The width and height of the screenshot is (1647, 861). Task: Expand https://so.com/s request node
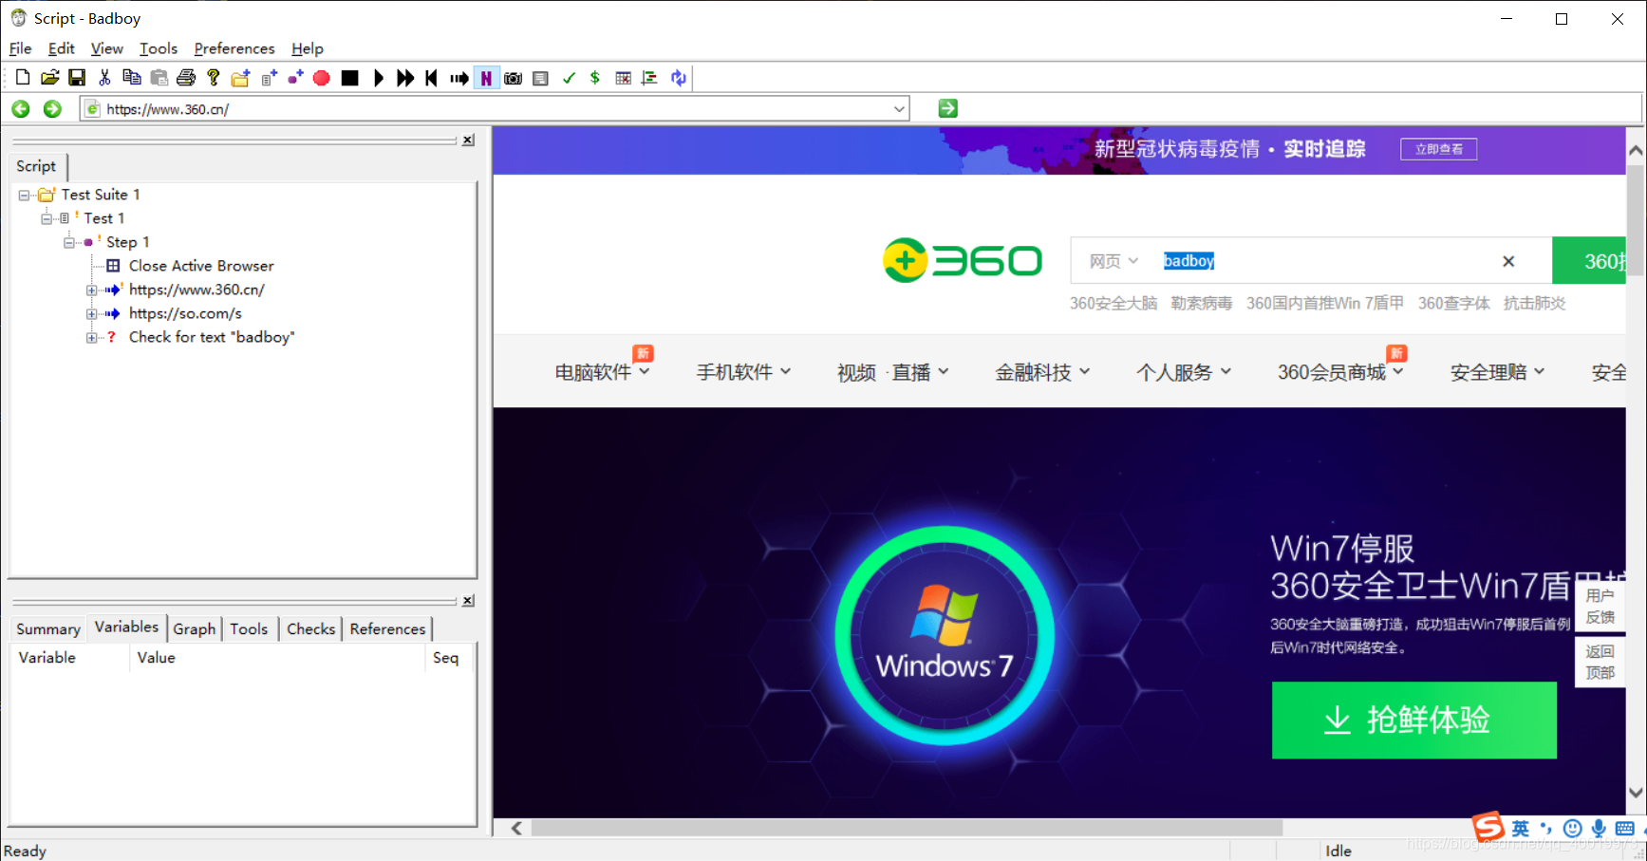91,314
